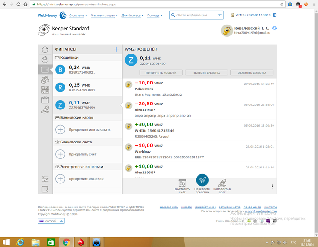Screen dimensions: 318x247
Task: Open the Windows app icon in footer
Action: [268, 221]
